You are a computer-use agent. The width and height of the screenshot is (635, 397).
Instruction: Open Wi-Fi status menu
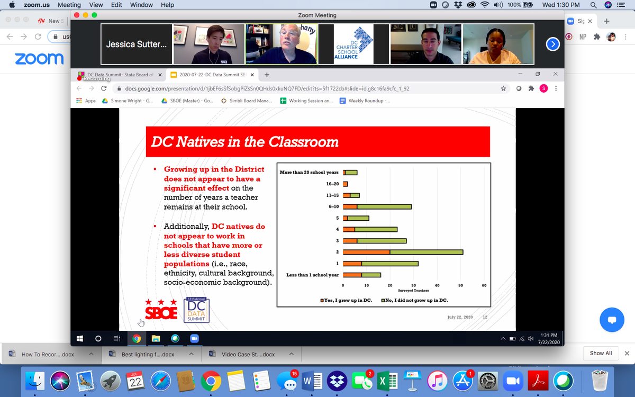(485, 5)
